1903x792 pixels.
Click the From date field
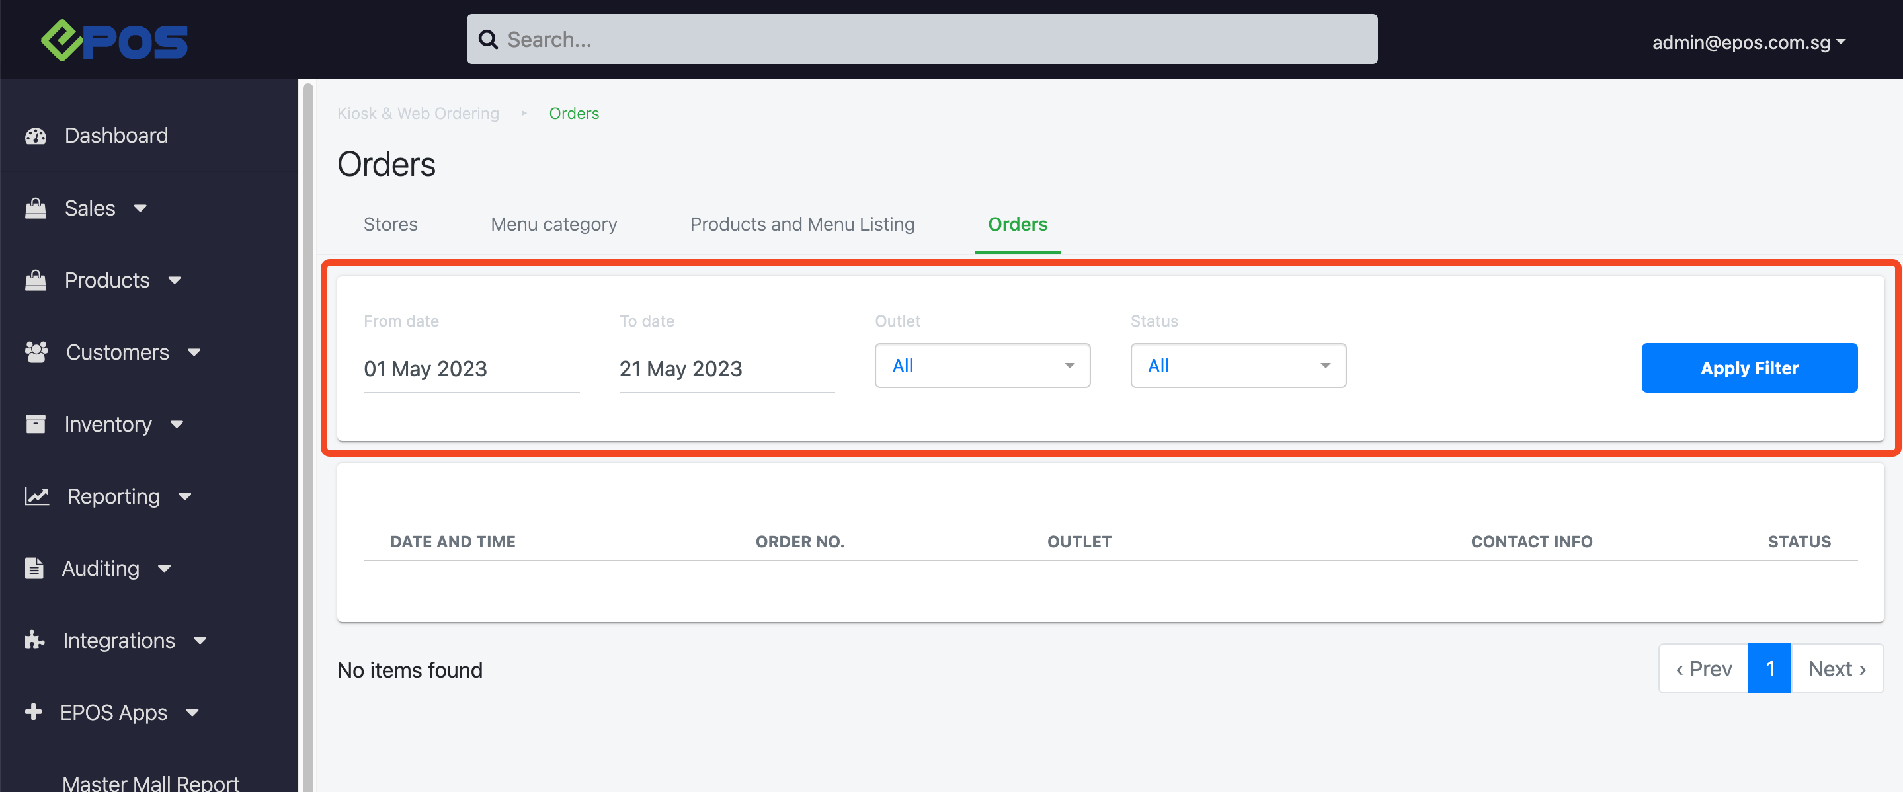[471, 369]
